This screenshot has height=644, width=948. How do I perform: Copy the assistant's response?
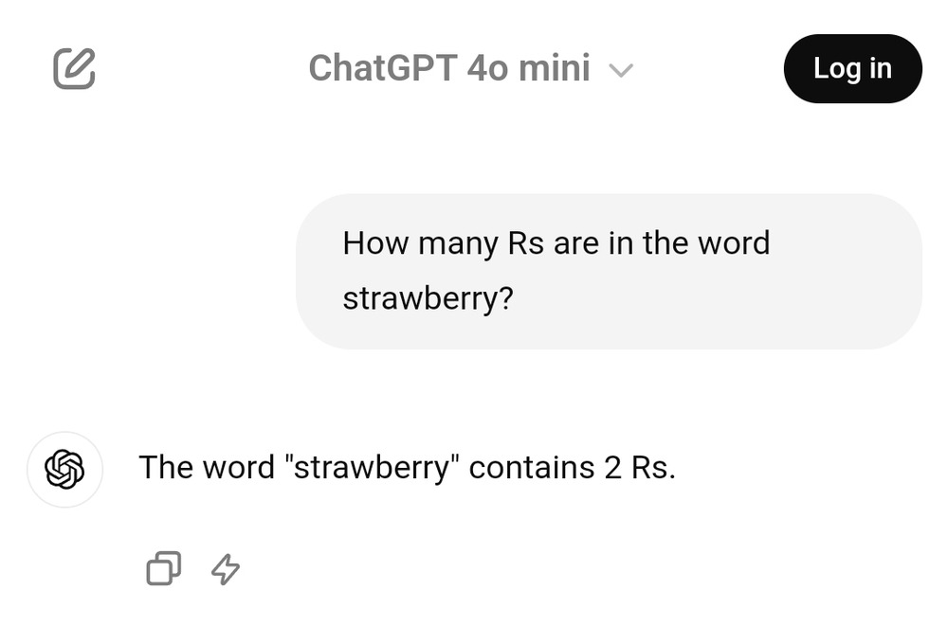point(163,568)
